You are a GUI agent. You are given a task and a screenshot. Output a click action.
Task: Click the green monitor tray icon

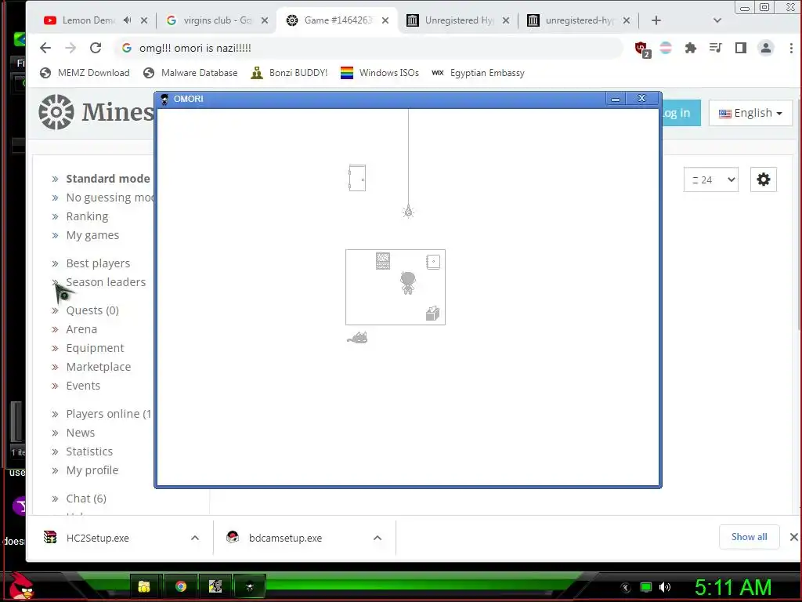click(x=646, y=587)
